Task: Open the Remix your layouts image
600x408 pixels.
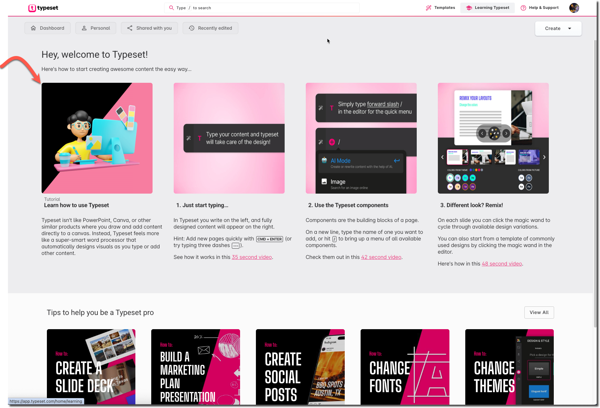Action: click(493, 138)
